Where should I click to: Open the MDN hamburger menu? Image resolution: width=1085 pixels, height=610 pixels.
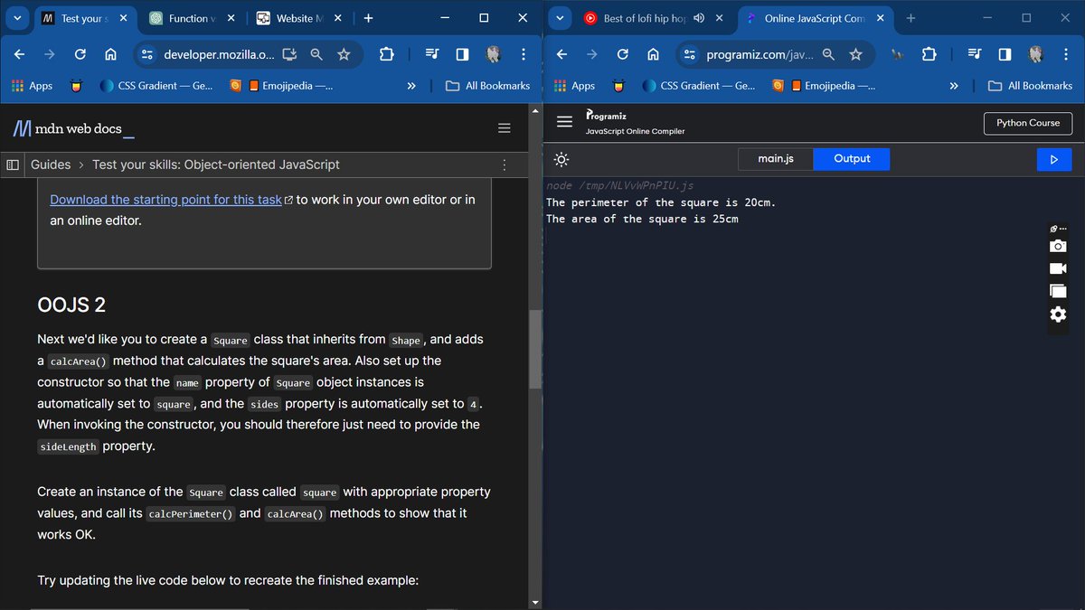(505, 128)
